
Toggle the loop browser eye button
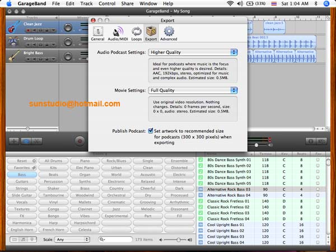(x=26, y=141)
